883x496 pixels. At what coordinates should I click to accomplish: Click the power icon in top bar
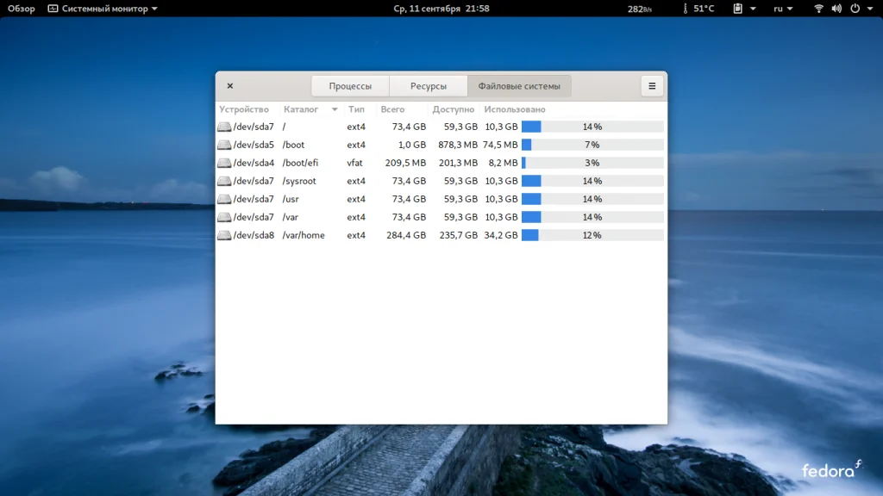(x=855, y=9)
